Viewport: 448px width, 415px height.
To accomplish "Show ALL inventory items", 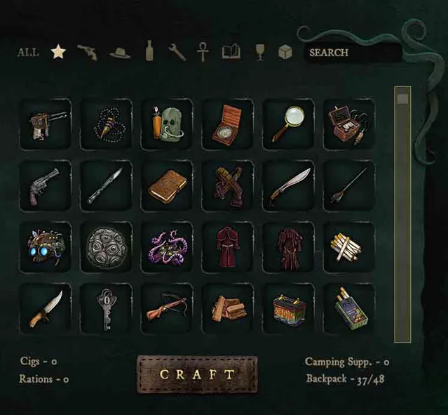I will click(x=28, y=53).
